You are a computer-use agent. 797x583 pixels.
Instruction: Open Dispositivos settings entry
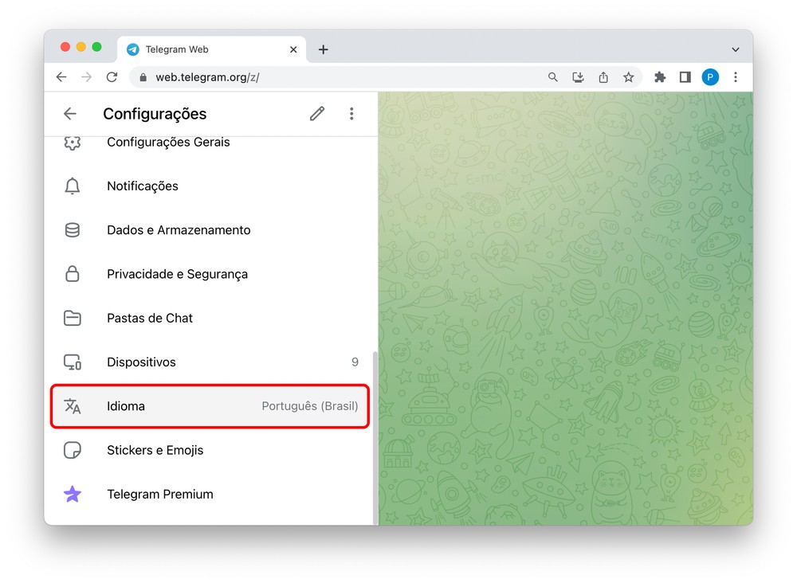[141, 362]
